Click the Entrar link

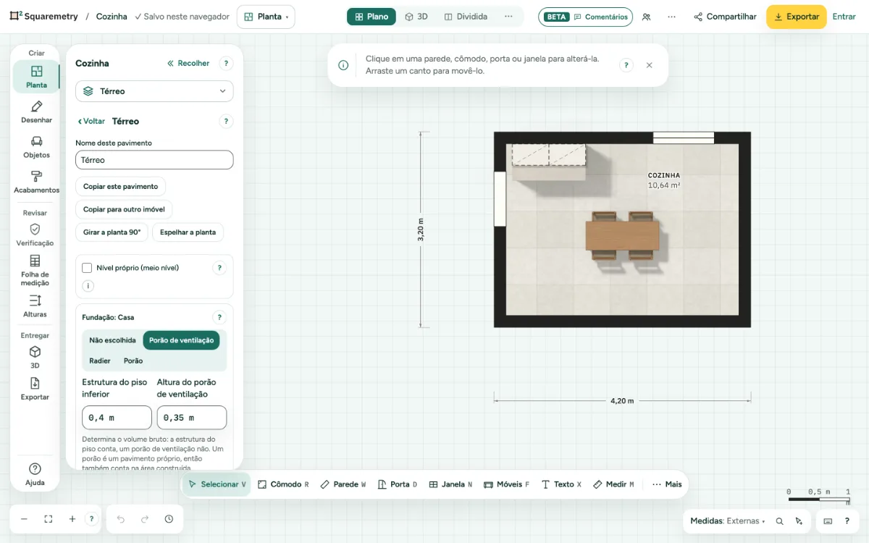pyautogui.click(x=844, y=17)
